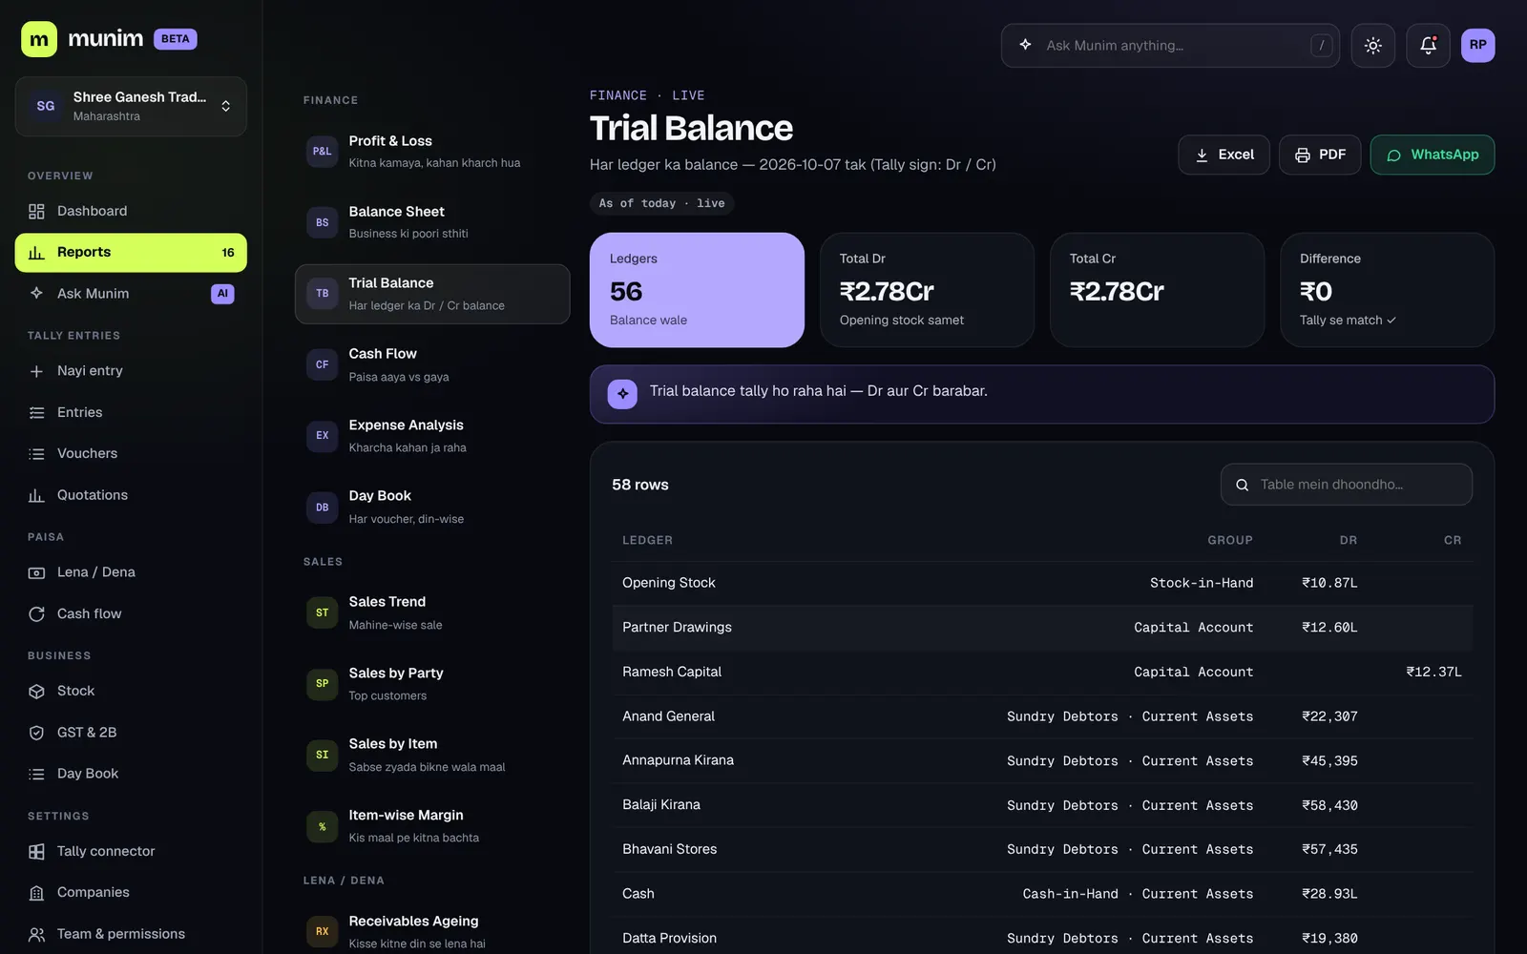Open Companies building icon
1527x954 pixels.
click(x=36, y=893)
